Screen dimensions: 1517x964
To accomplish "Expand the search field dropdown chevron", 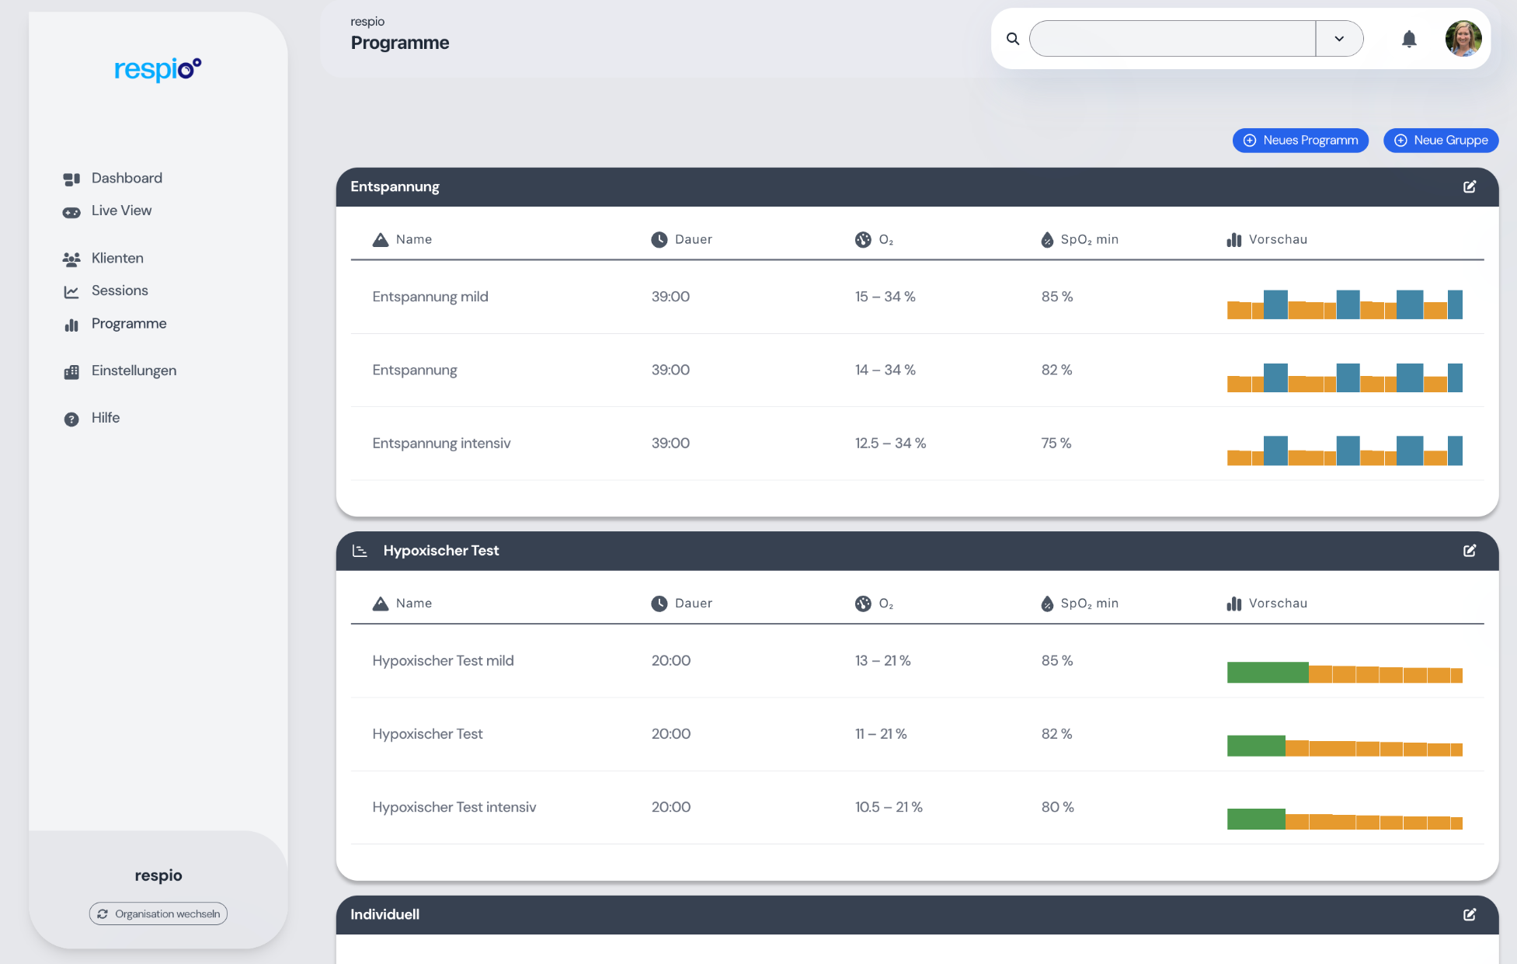I will [x=1339, y=39].
